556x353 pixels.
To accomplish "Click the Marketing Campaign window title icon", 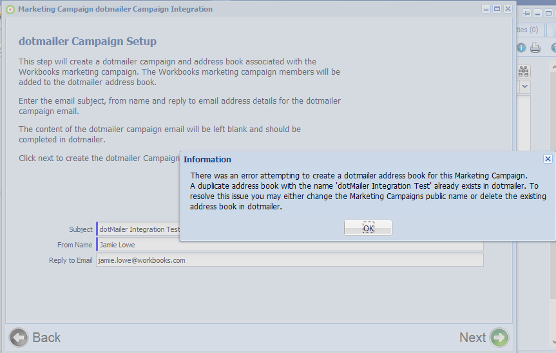I will tap(10, 10).
